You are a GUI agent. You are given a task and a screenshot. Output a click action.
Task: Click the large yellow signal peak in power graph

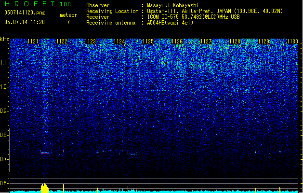click(x=45, y=188)
